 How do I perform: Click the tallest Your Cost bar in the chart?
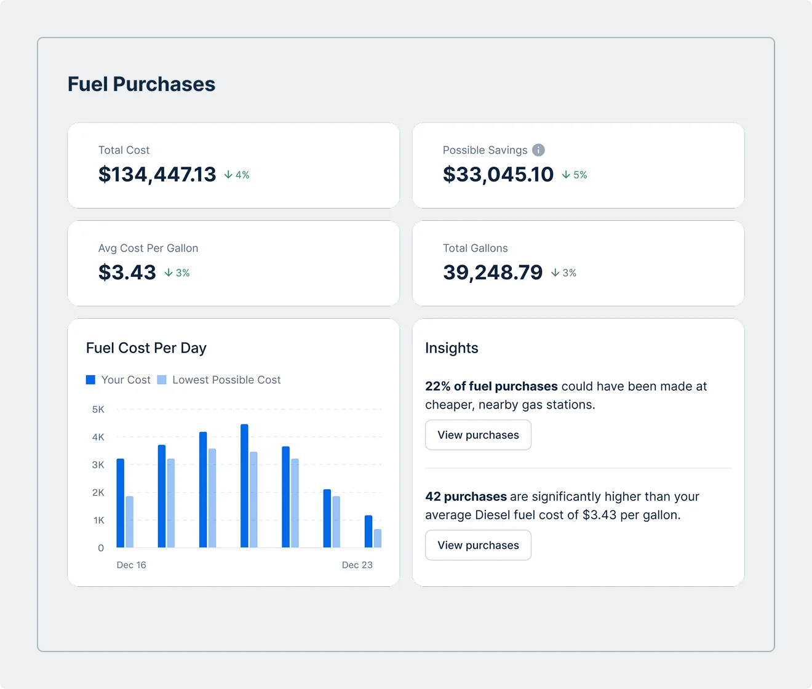[x=244, y=486]
